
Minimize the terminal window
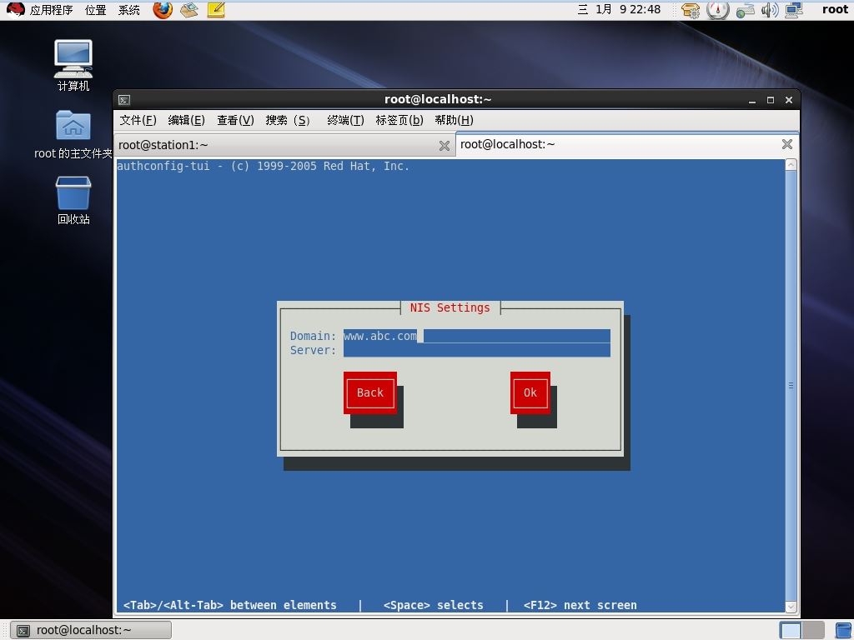coord(752,100)
